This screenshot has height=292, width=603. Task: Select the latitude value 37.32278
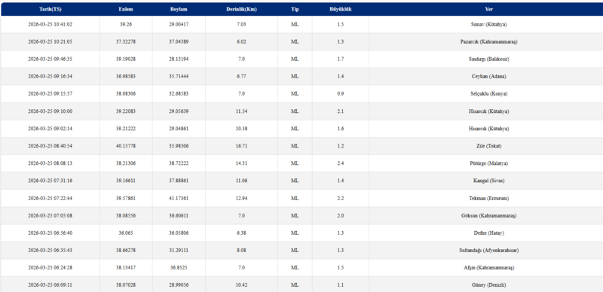pos(126,41)
